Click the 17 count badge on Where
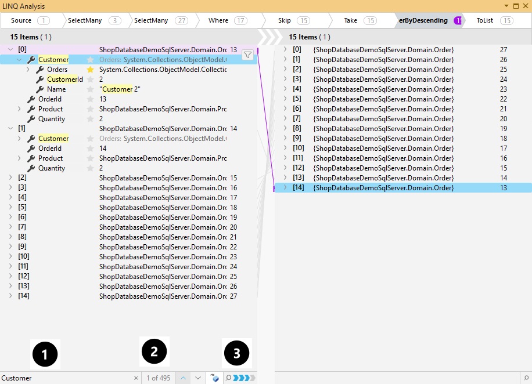Image resolution: width=532 pixels, height=384 pixels. tap(240, 21)
